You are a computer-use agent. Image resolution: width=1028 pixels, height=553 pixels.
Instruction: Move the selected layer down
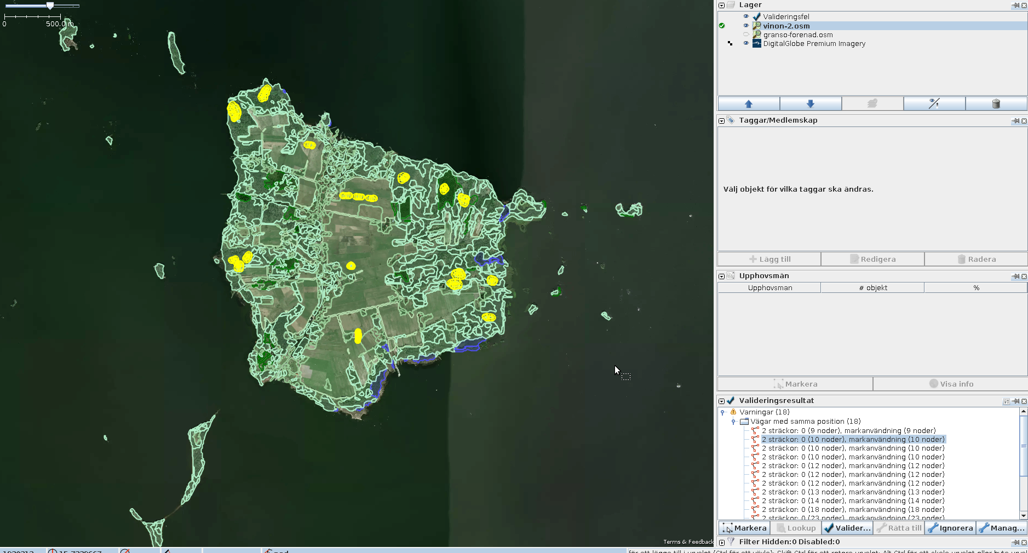click(810, 104)
